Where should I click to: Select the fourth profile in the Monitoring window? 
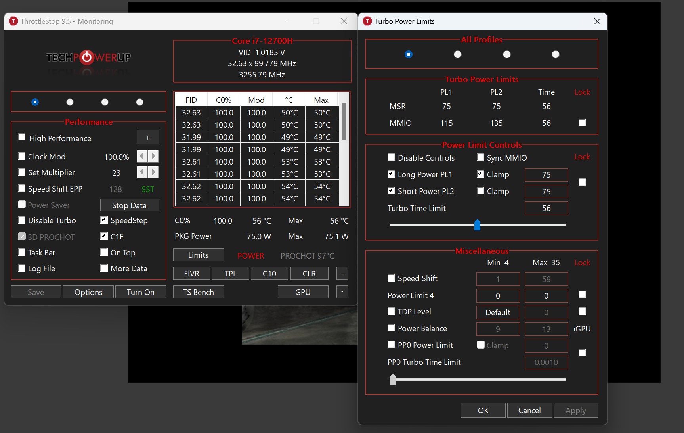tap(139, 102)
